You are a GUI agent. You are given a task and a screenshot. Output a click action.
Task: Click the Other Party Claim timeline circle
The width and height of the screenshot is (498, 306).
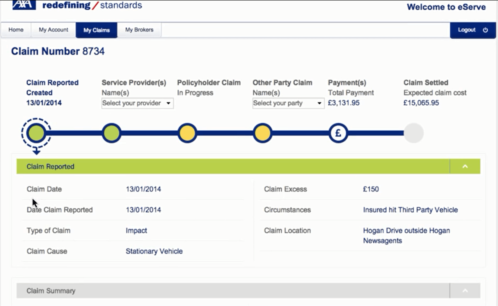[x=262, y=133]
